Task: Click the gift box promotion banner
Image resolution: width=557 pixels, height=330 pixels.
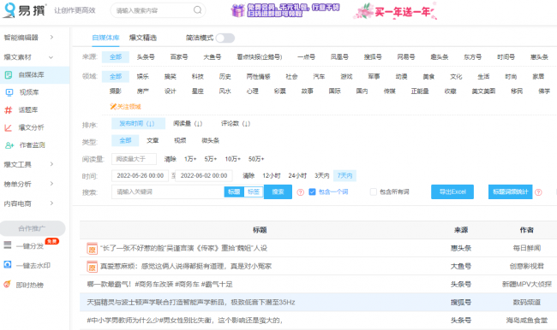Action: tap(285, 10)
